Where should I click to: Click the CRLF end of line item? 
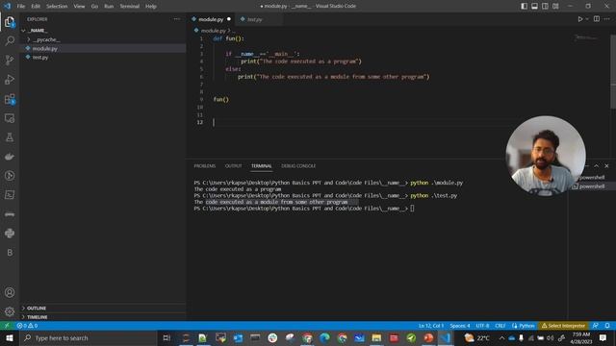click(x=500, y=326)
